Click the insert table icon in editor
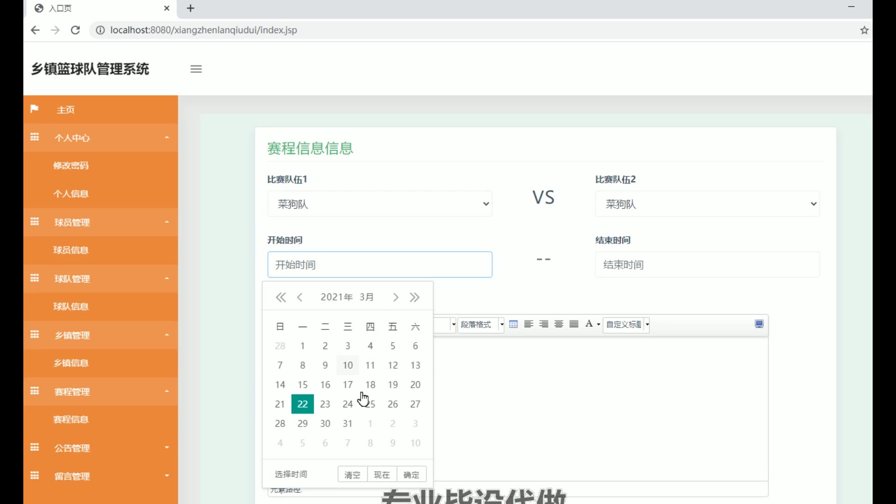Viewport: 896px width, 504px height. pos(513,324)
